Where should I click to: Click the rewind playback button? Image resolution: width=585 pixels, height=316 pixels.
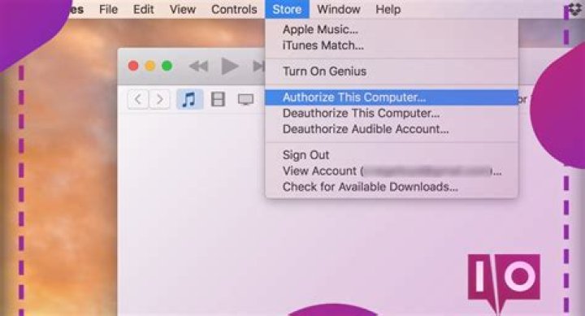(x=198, y=67)
